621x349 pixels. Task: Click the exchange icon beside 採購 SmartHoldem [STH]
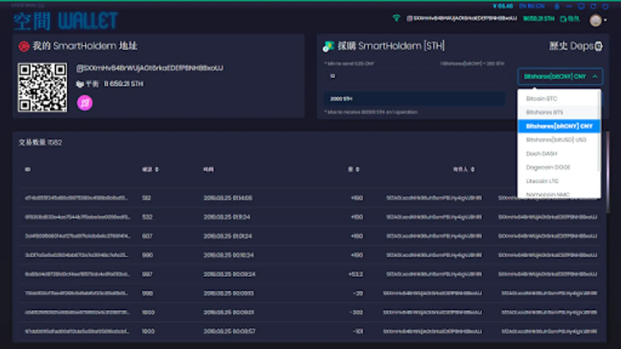pyautogui.click(x=328, y=47)
